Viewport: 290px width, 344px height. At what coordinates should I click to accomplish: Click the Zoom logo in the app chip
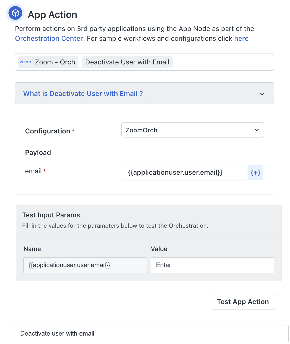pos(25,62)
